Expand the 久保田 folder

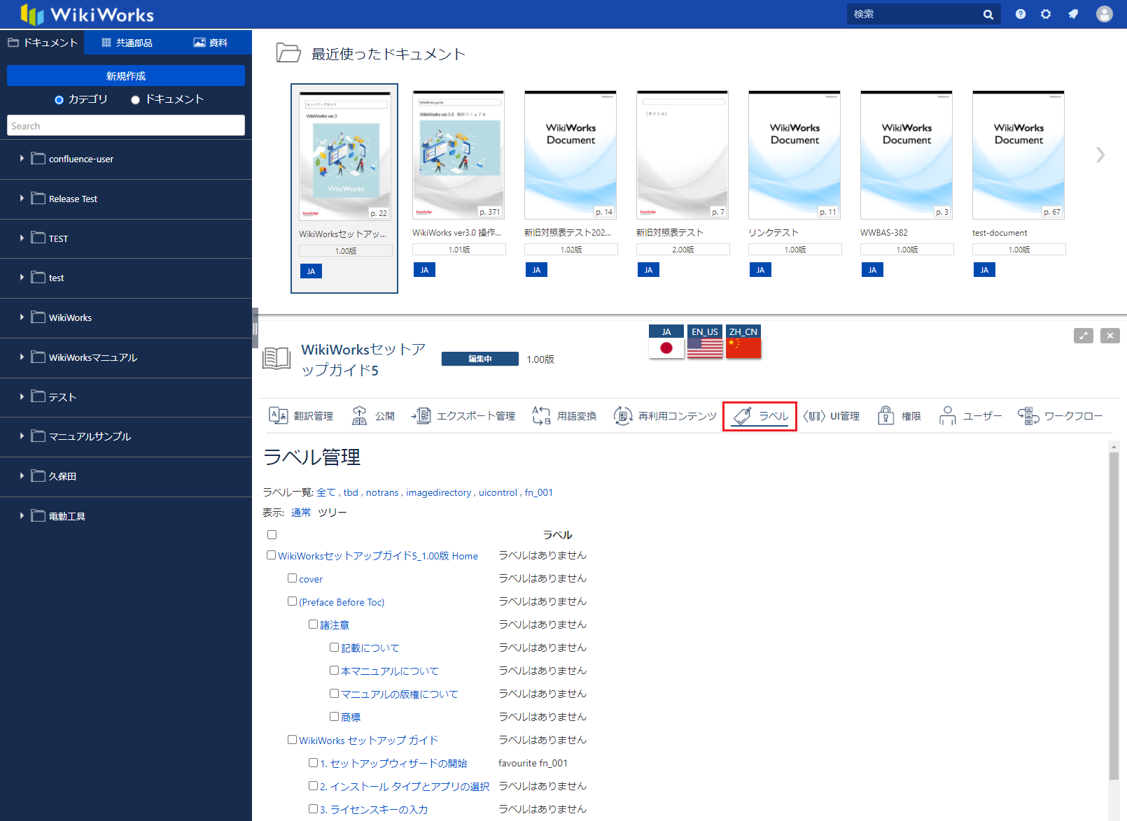tap(22, 476)
